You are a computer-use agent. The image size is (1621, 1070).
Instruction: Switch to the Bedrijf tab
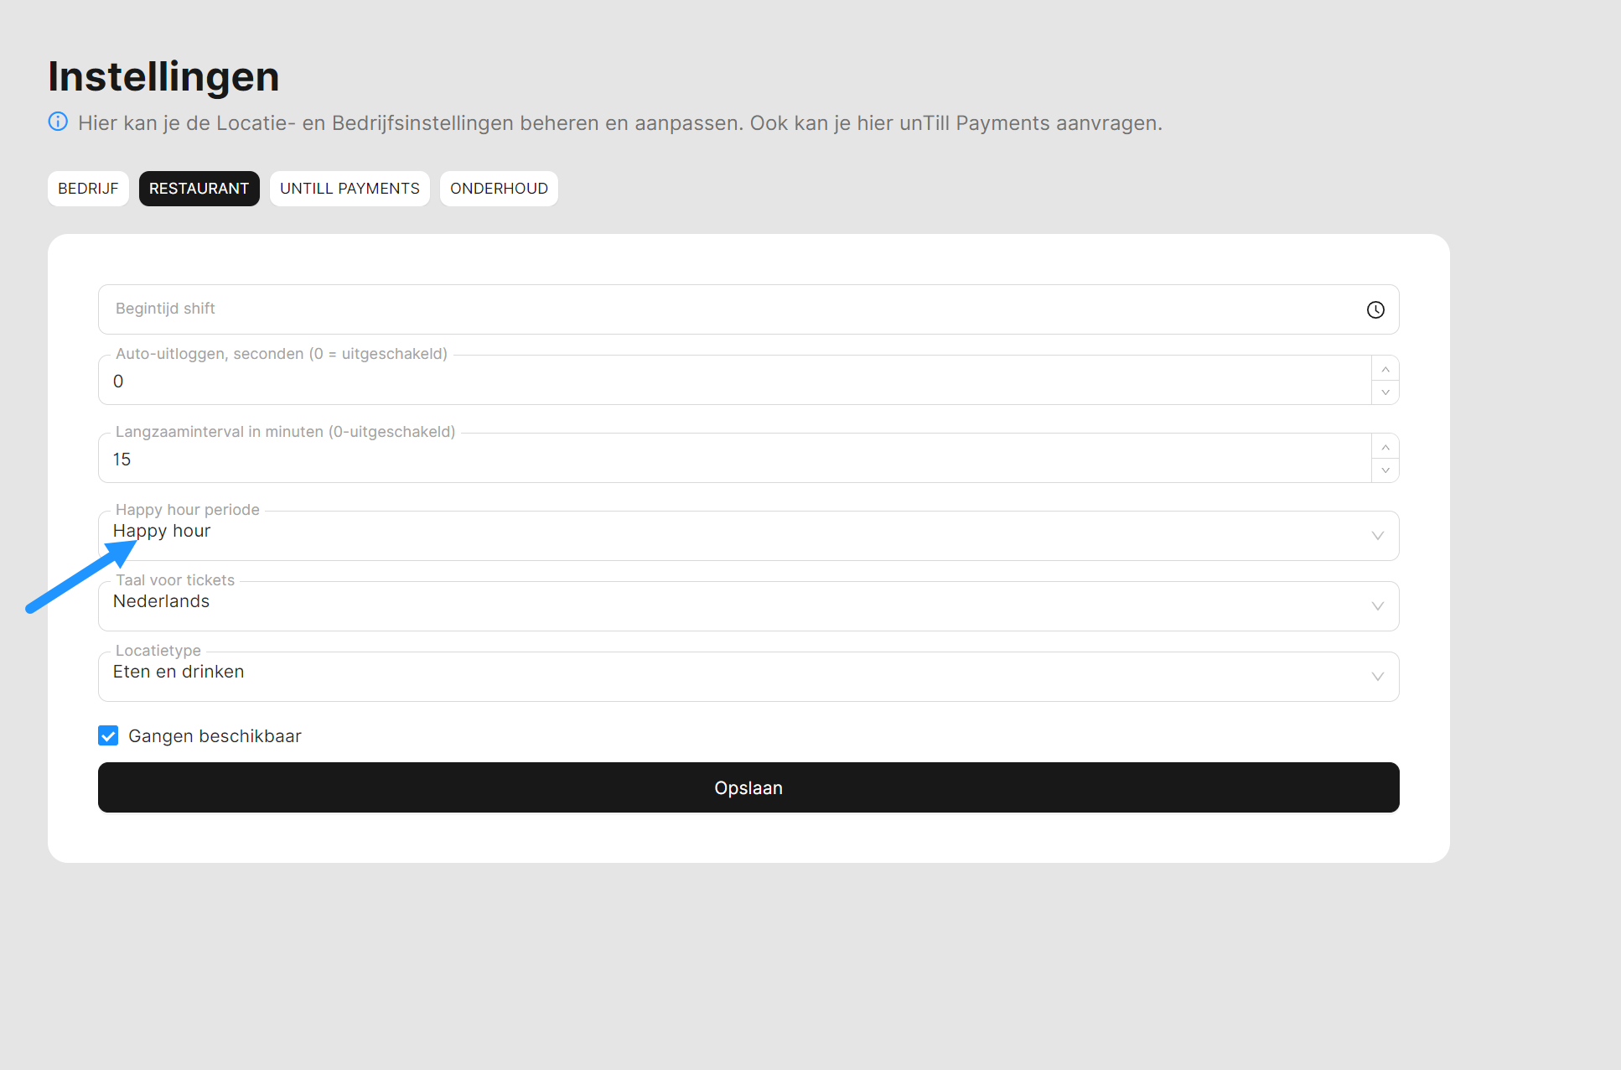coord(88,189)
